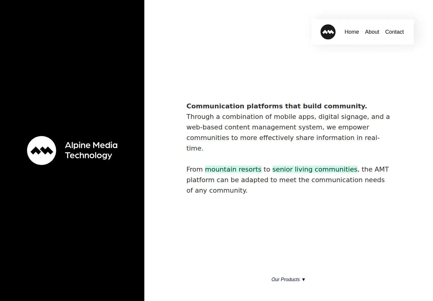
Task: Click the bold heading about communication platforms
Action: [277, 106]
